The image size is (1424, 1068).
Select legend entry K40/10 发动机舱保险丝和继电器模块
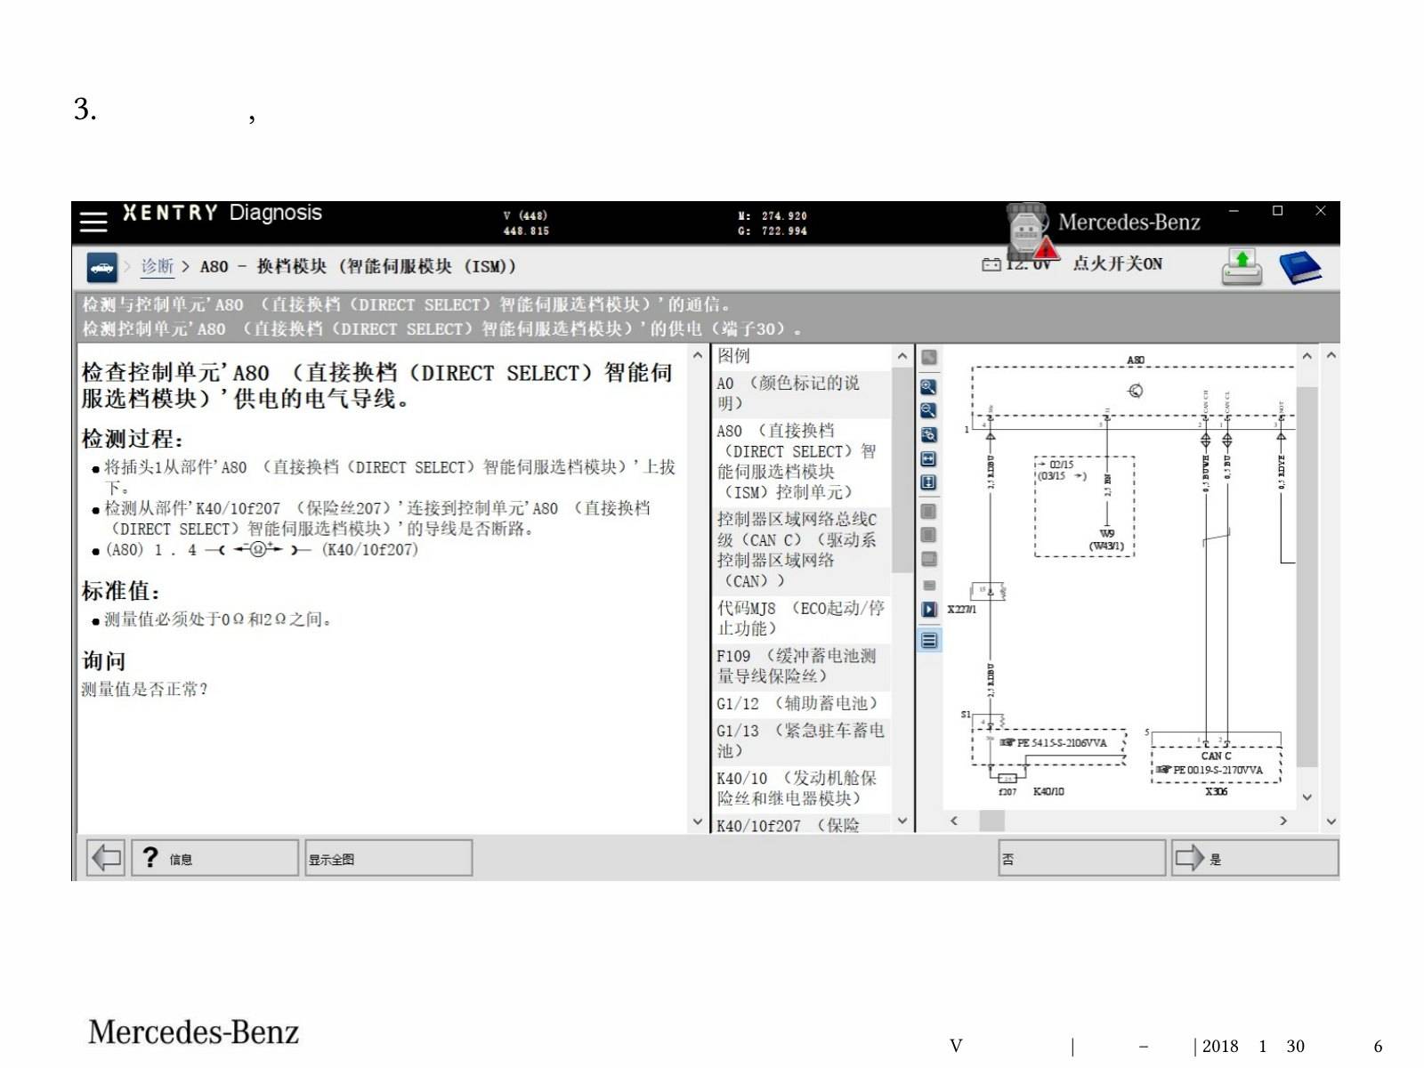tap(803, 789)
